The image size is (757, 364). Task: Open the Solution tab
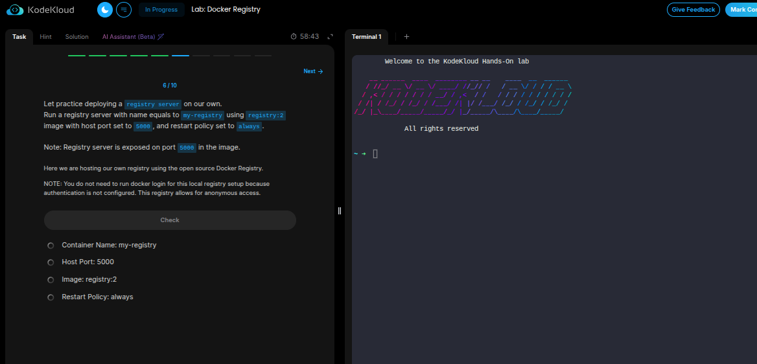pos(76,37)
